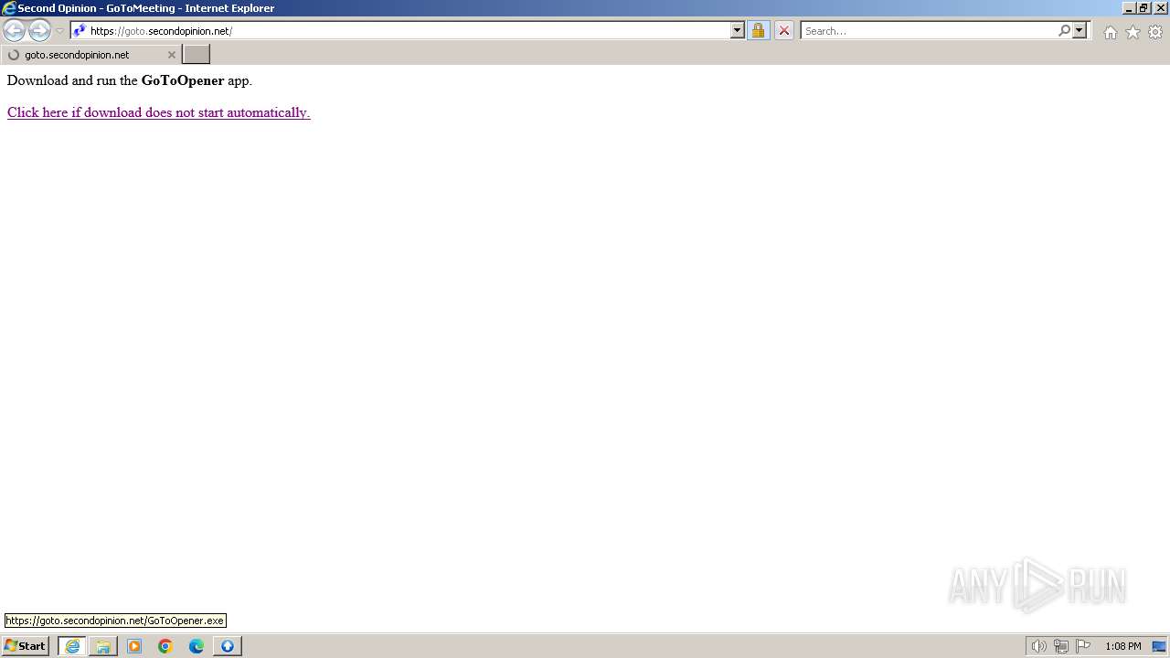1170x658 pixels.
Task: Launch Microsoft Edge from the taskbar
Action: (x=197, y=646)
